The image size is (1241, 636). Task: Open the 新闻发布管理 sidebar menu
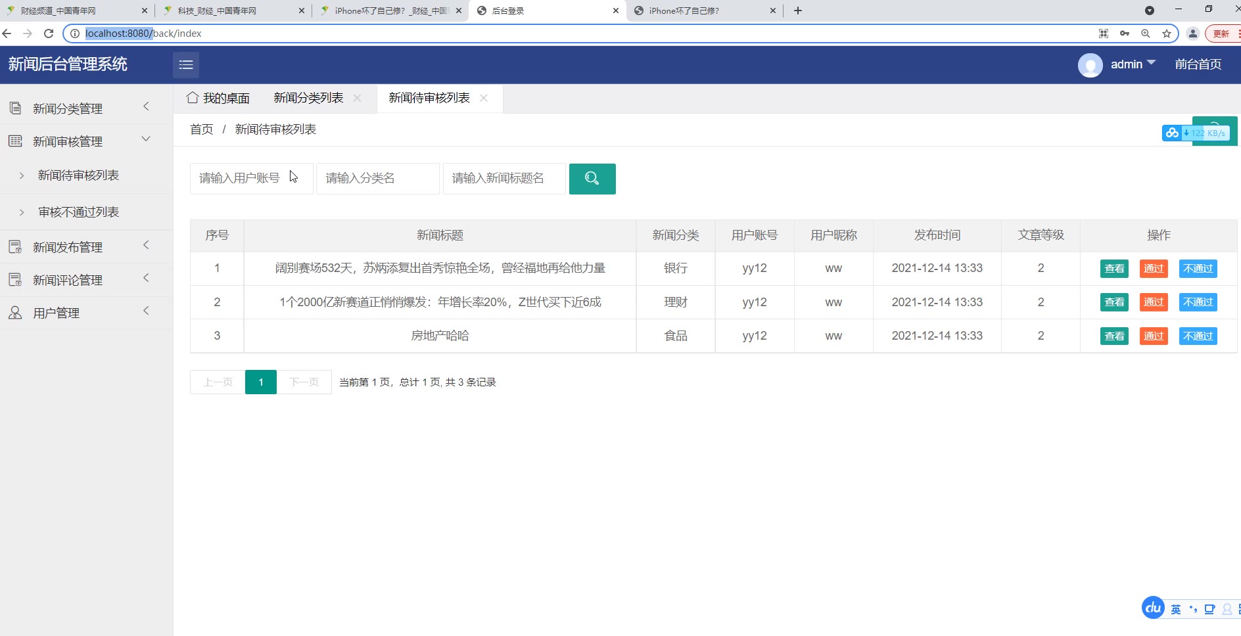pyautogui.click(x=68, y=247)
